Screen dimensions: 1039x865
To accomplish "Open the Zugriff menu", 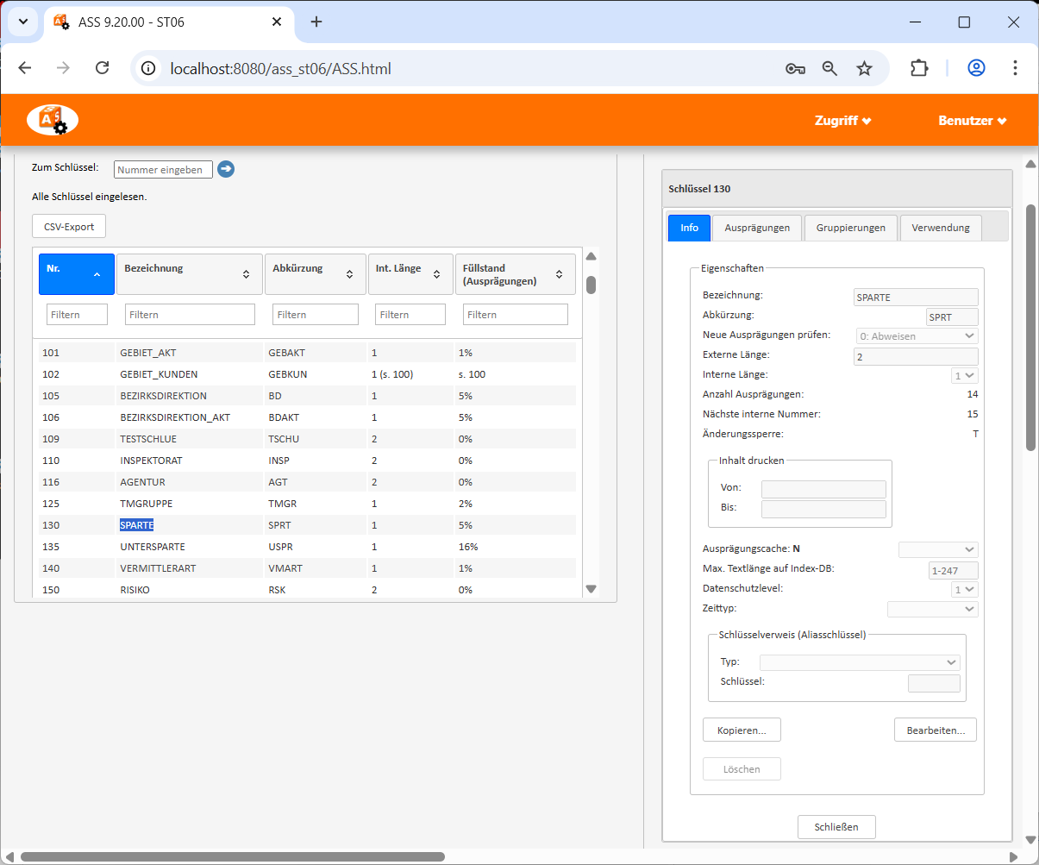I will click(x=842, y=121).
